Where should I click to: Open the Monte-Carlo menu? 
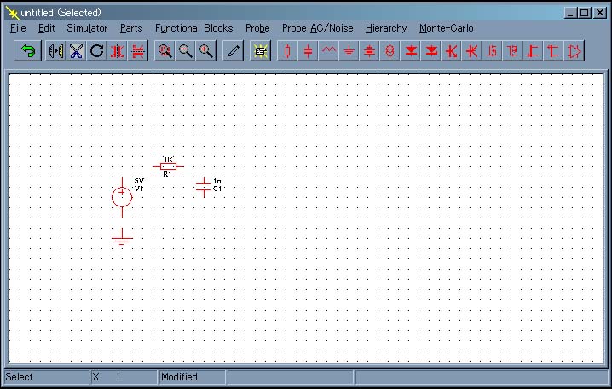tap(447, 28)
